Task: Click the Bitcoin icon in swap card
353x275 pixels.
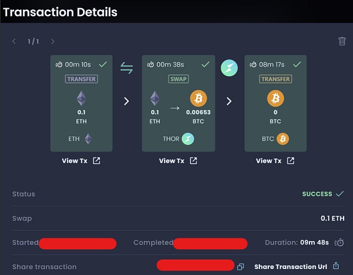Action: (198, 99)
